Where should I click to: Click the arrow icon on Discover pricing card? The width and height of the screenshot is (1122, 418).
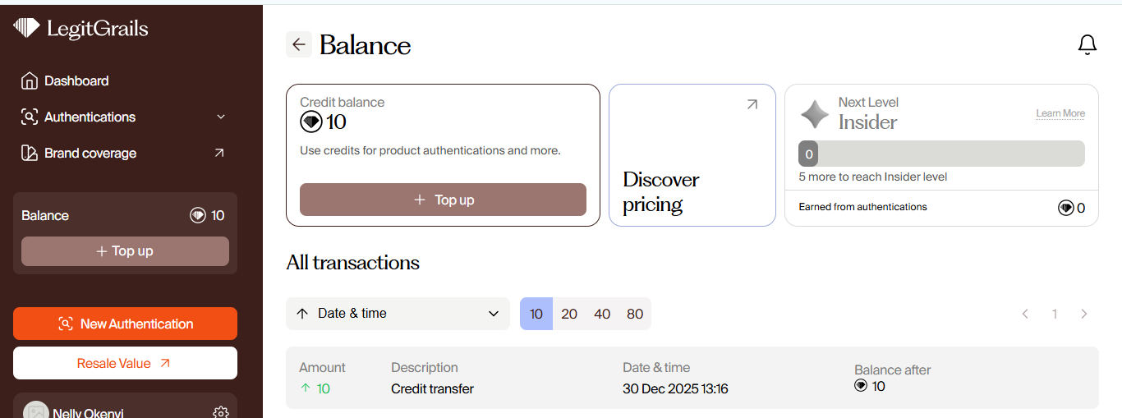752,104
